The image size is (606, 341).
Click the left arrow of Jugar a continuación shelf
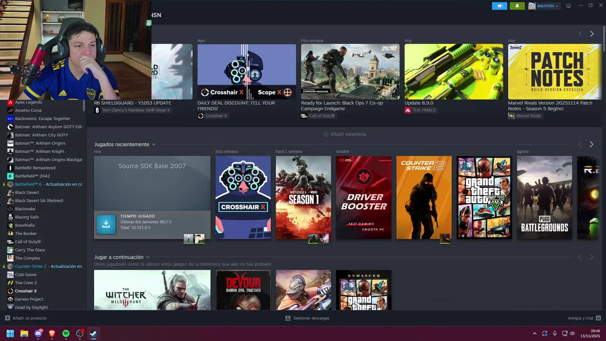[x=580, y=257]
